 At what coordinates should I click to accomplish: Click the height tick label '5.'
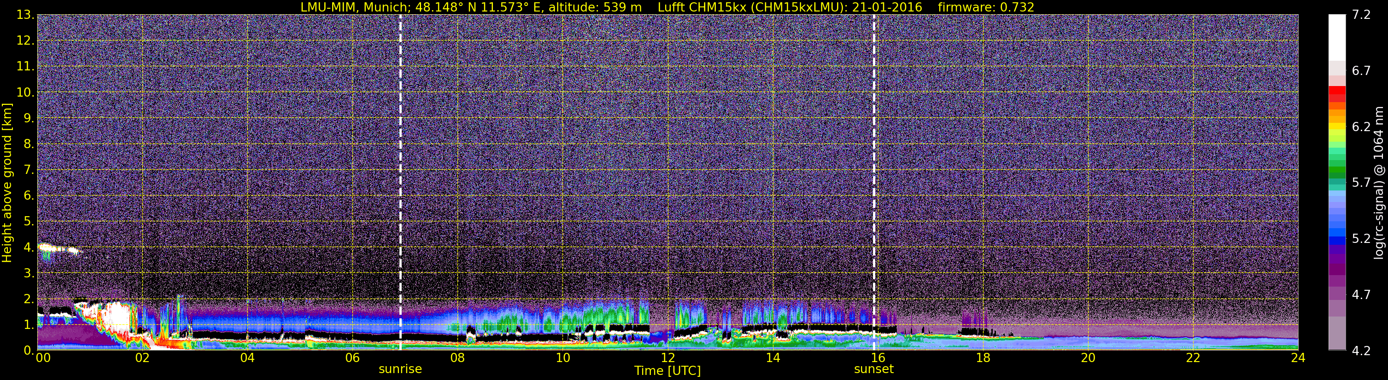pos(29,221)
